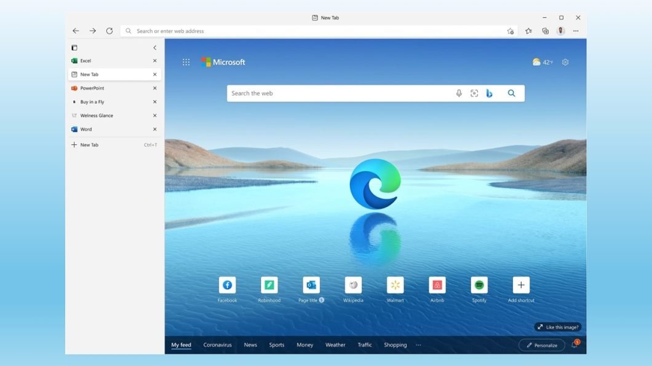
Task: Click Like this image on the background
Action: (557, 327)
